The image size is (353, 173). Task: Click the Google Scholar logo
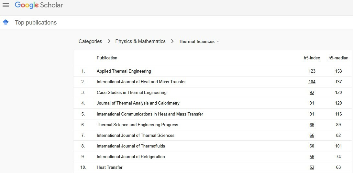(39, 5)
